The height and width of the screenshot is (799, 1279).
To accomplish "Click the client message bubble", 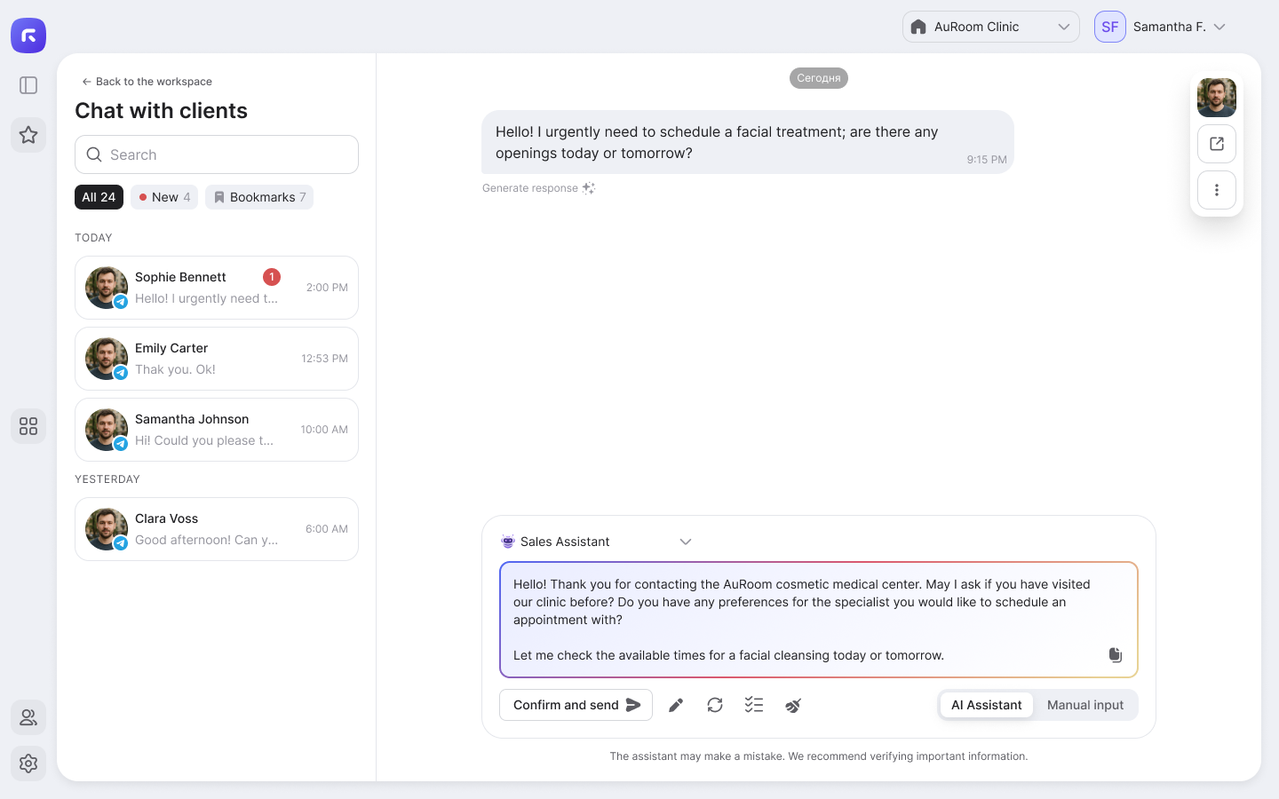I will coord(748,142).
